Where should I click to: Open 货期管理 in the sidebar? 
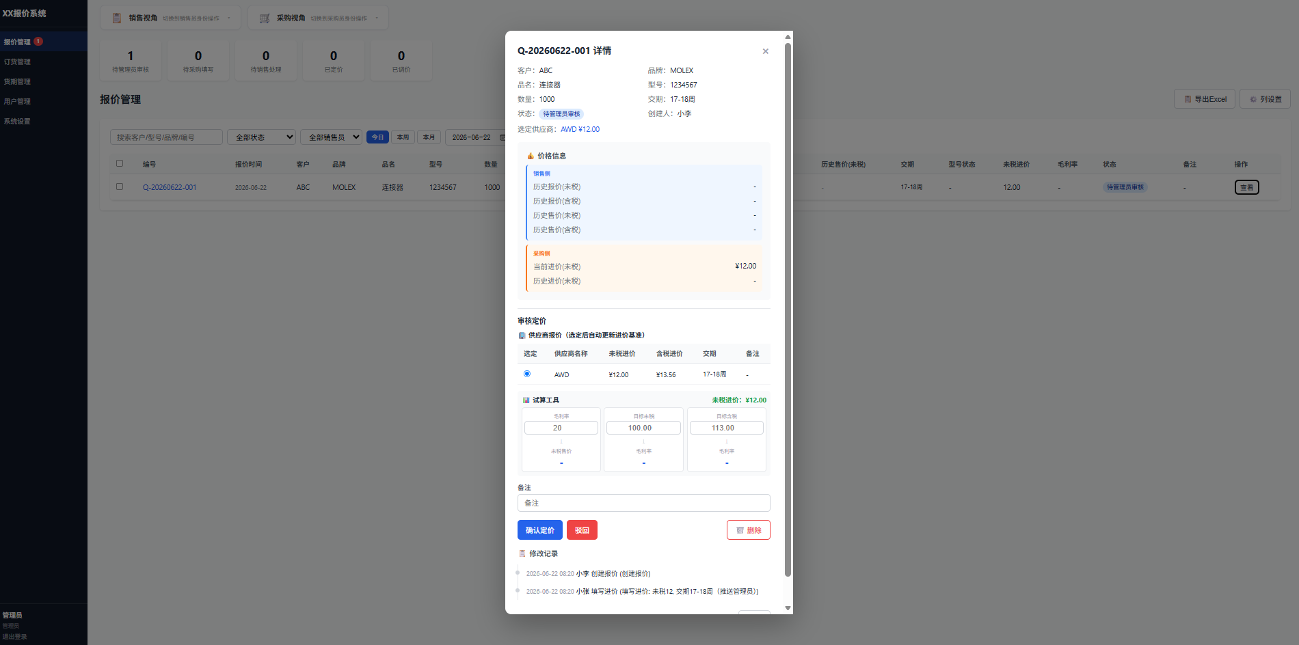(44, 81)
